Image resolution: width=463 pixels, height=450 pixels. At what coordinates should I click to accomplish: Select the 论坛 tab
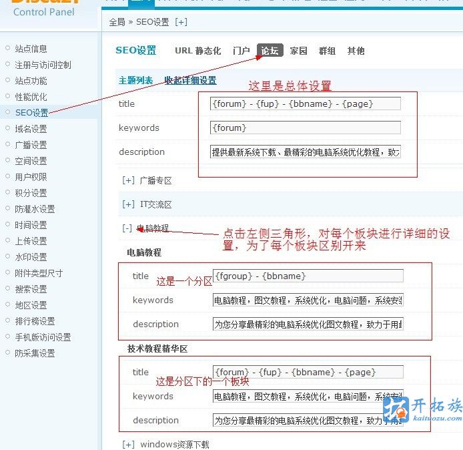click(x=270, y=50)
